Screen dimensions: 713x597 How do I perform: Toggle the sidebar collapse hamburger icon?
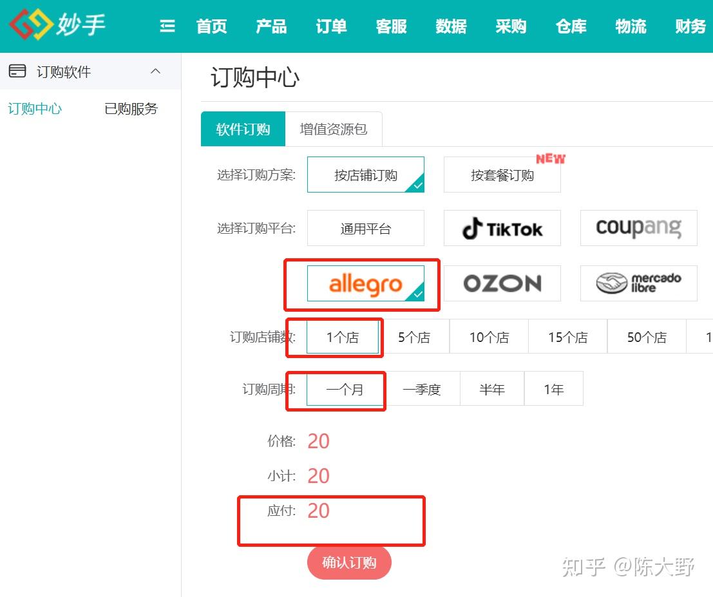[x=167, y=26]
